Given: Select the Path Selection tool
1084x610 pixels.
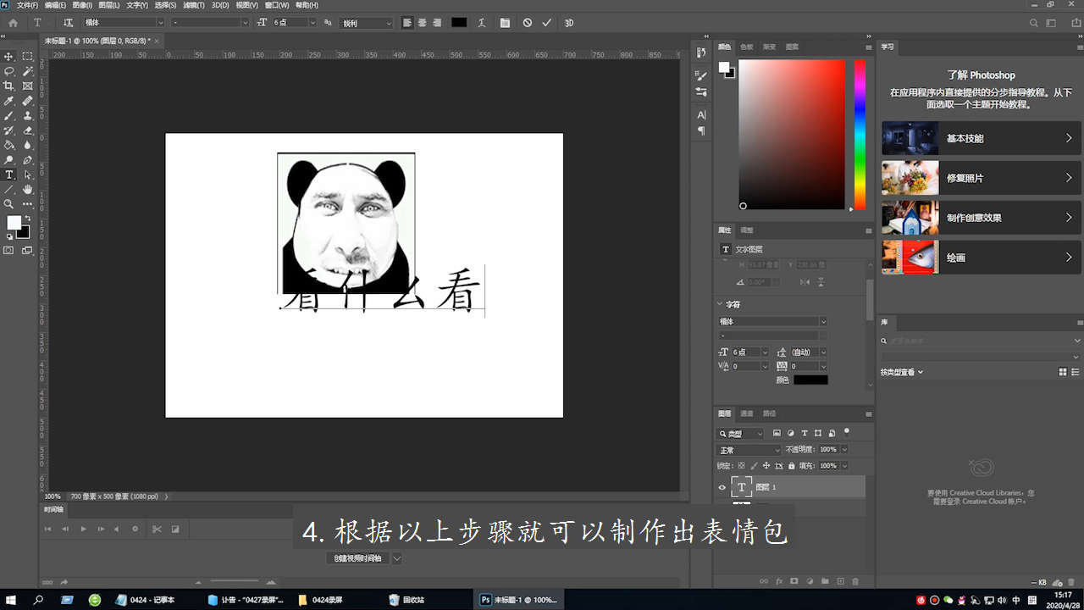Looking at the screenshot, I should tap(28, 175).
